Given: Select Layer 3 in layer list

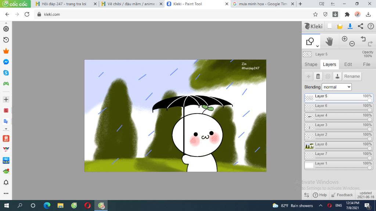Looking at the screenshot, I should (x=339, y=127).
